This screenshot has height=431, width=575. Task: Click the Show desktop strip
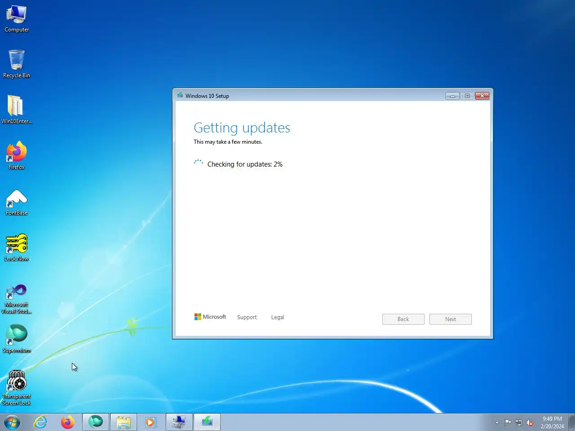pos(572,422)
